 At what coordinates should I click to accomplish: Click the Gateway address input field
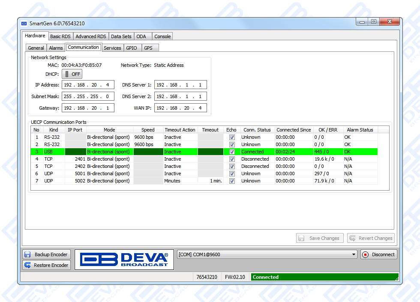tap(88, 108)
